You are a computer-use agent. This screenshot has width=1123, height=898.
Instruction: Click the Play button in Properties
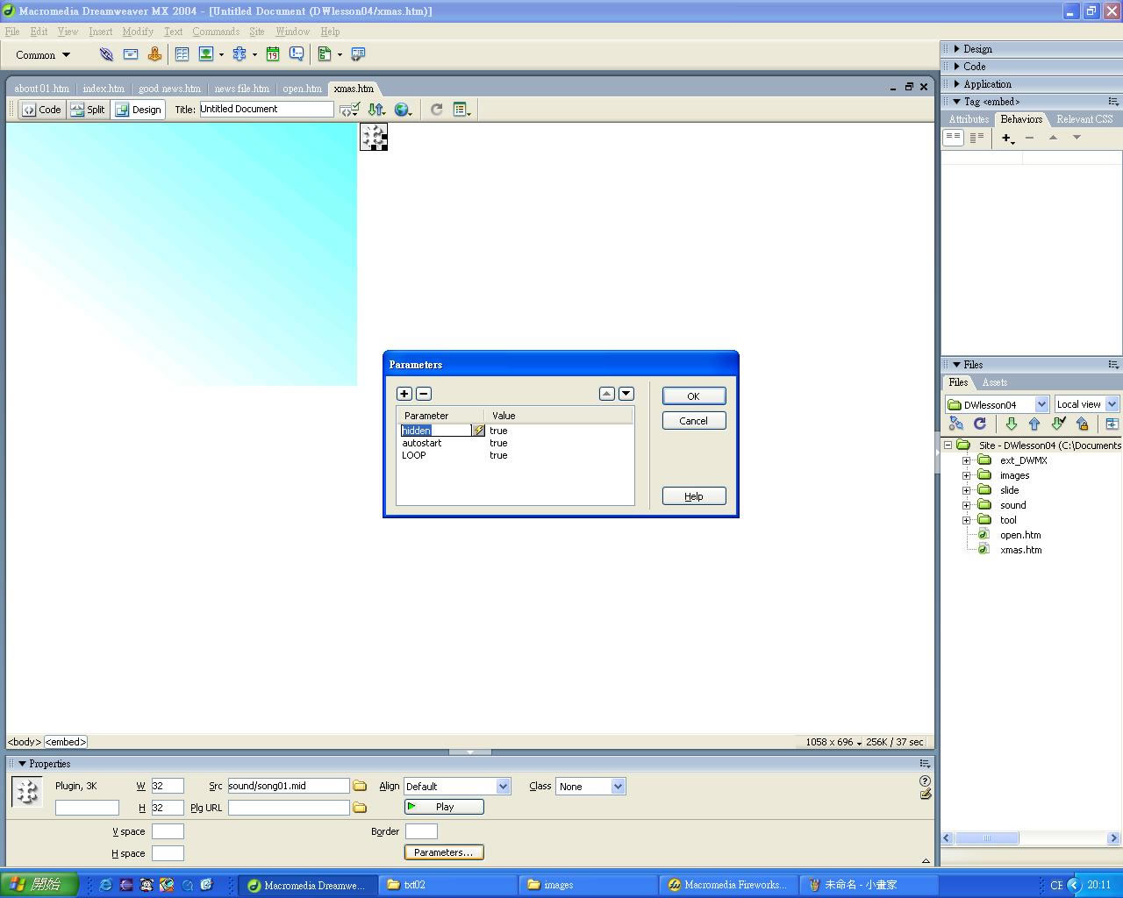[444, 807]
